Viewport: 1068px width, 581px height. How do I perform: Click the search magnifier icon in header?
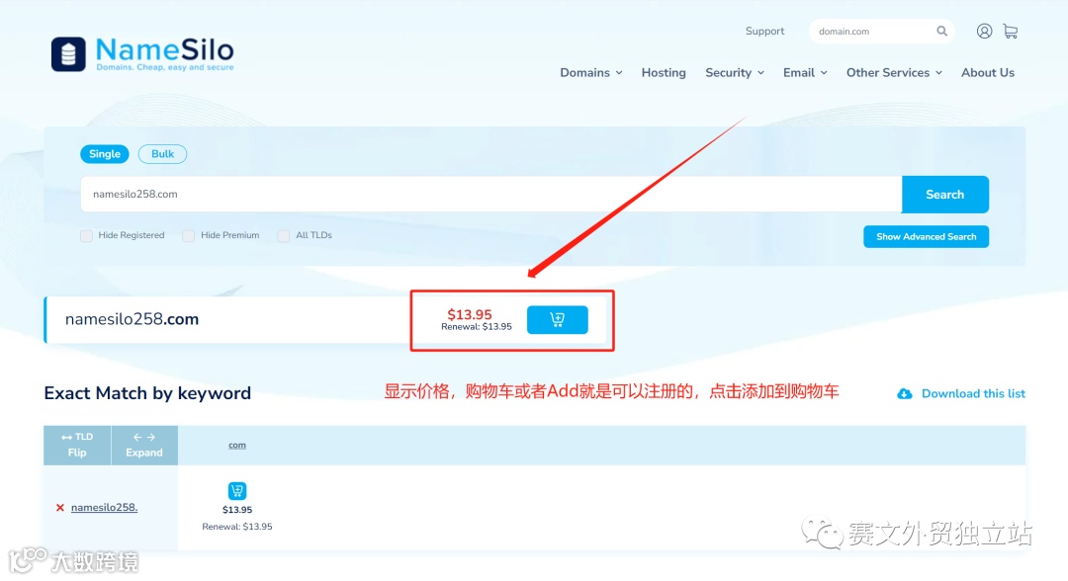(x=942, y=32)
